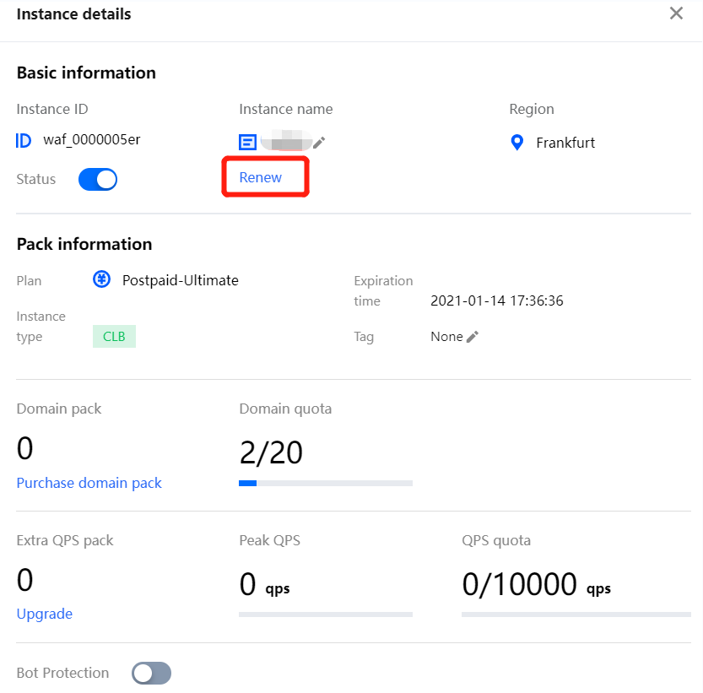Open the Purchase domain pack link

pos(89,483)
